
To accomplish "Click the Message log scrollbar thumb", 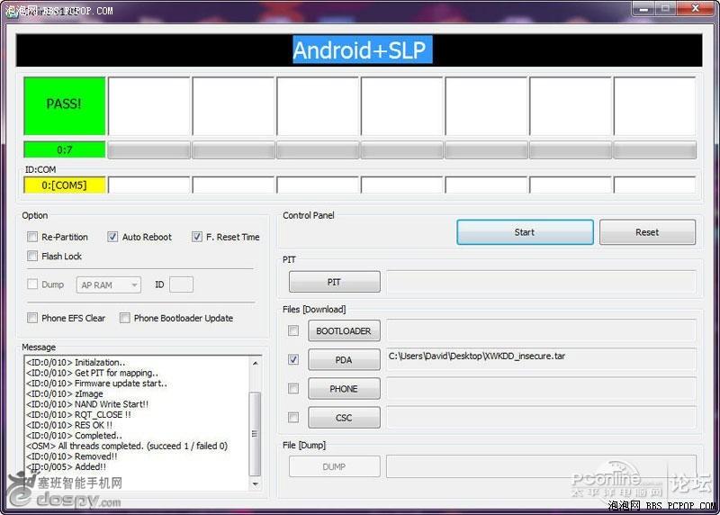I will click(x=255, y=434).
